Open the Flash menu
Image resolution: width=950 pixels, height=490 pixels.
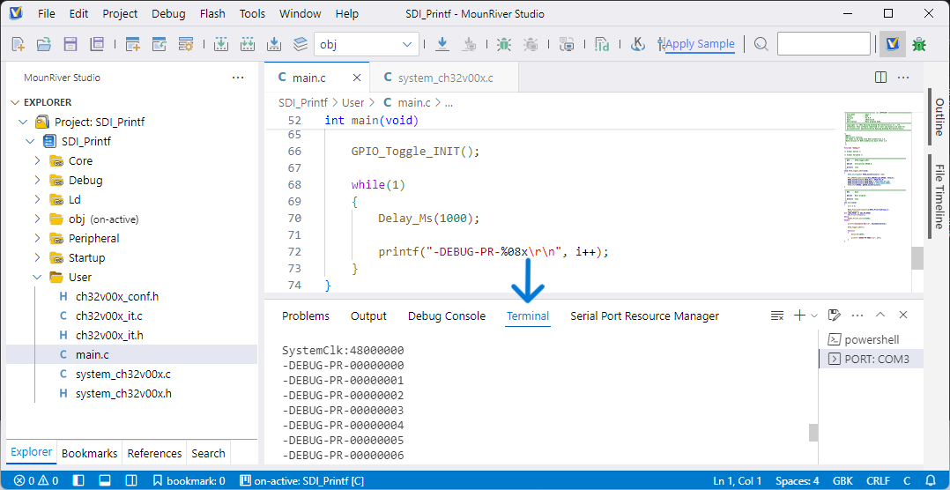(212, 14)
